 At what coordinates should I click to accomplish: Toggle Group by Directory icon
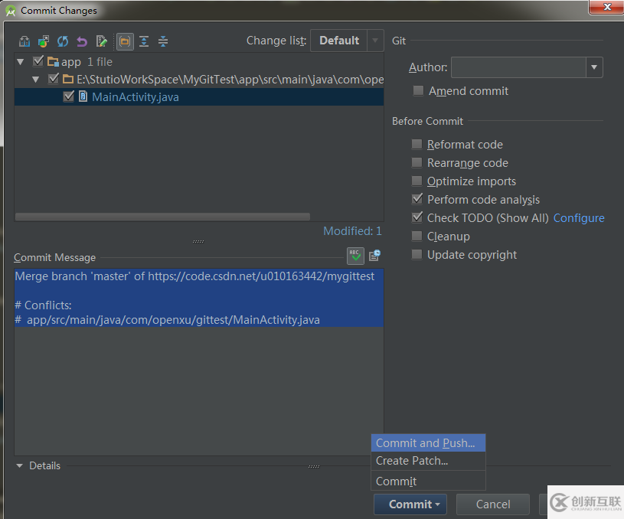coord(124,41)
